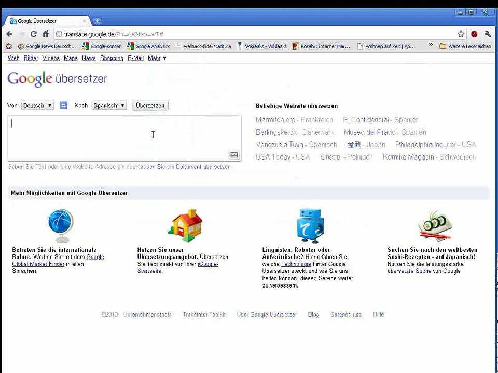Open wellness-filderstadt.de bookmark
This screenshot has height=373, width=498.
tap(203, 46)
